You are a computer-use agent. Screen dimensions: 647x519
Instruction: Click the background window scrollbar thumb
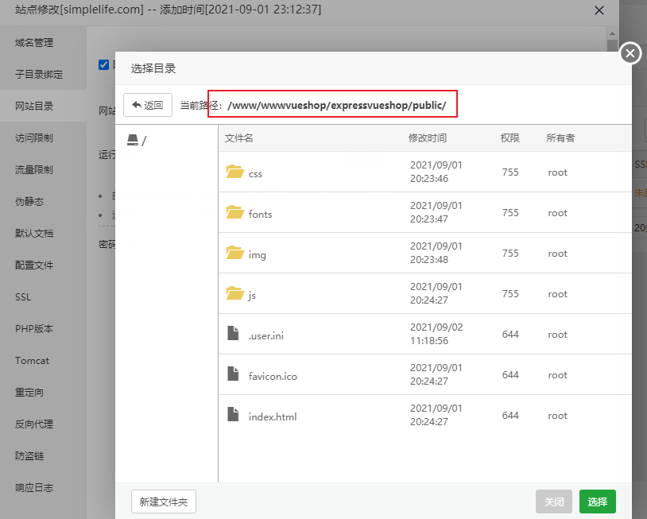tap(612, 45)
